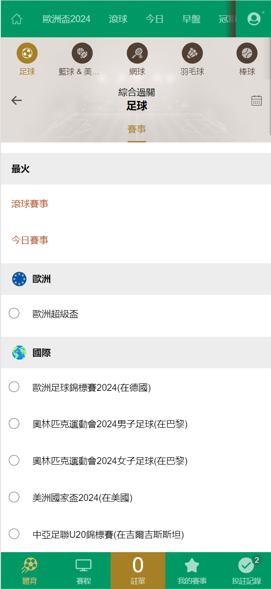271x589 pixels.
Task: Open the 註單 bet slip button
Action: pos(138,571)
